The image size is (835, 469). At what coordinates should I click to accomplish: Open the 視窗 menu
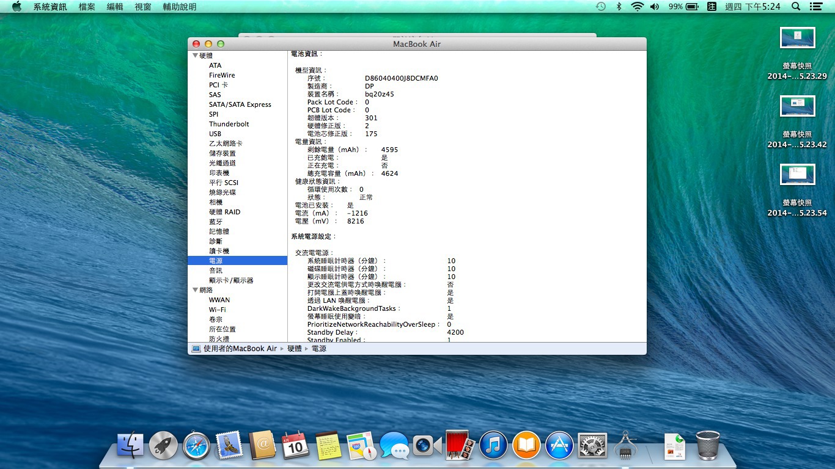click(143, 7)
